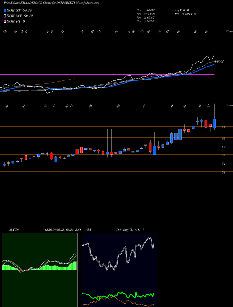Click the 'Pre V: 0.014 M' volume text
The image size is (233, 307).
[185, 14]
